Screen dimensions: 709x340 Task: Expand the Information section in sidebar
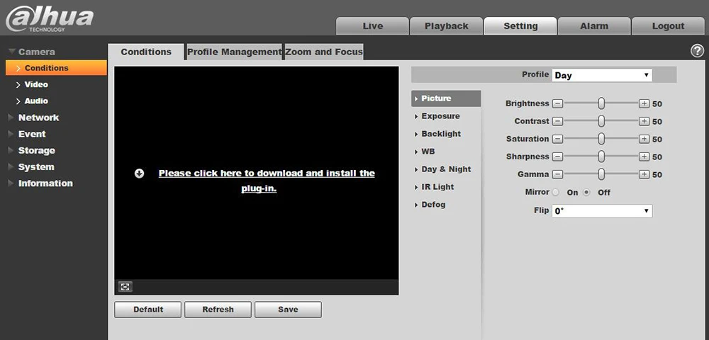tap(40, 183)
